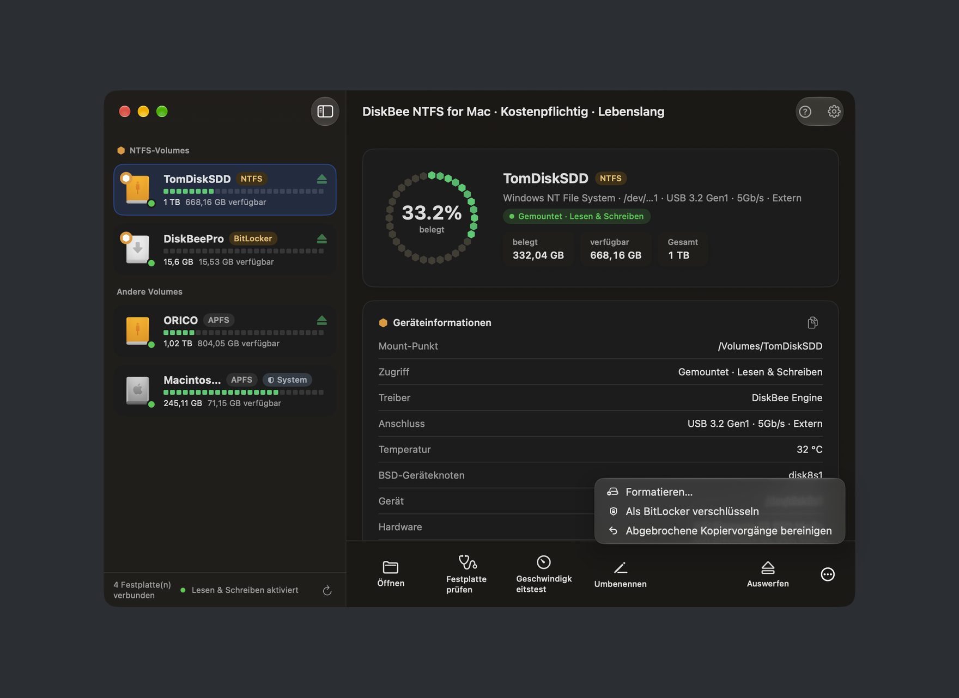Open settings gear icon

click(834, 112)
